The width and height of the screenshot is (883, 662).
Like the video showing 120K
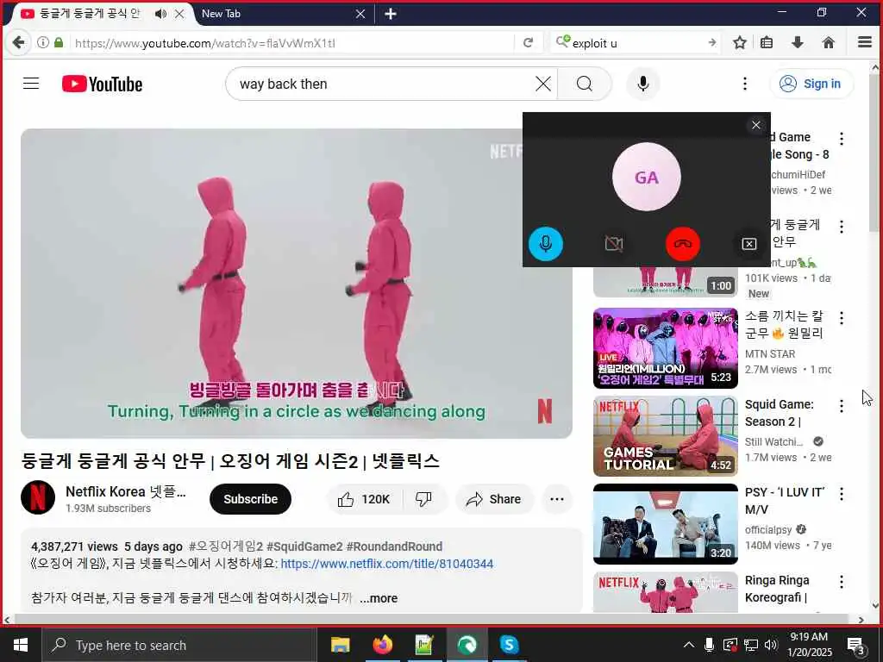(364, 499)
